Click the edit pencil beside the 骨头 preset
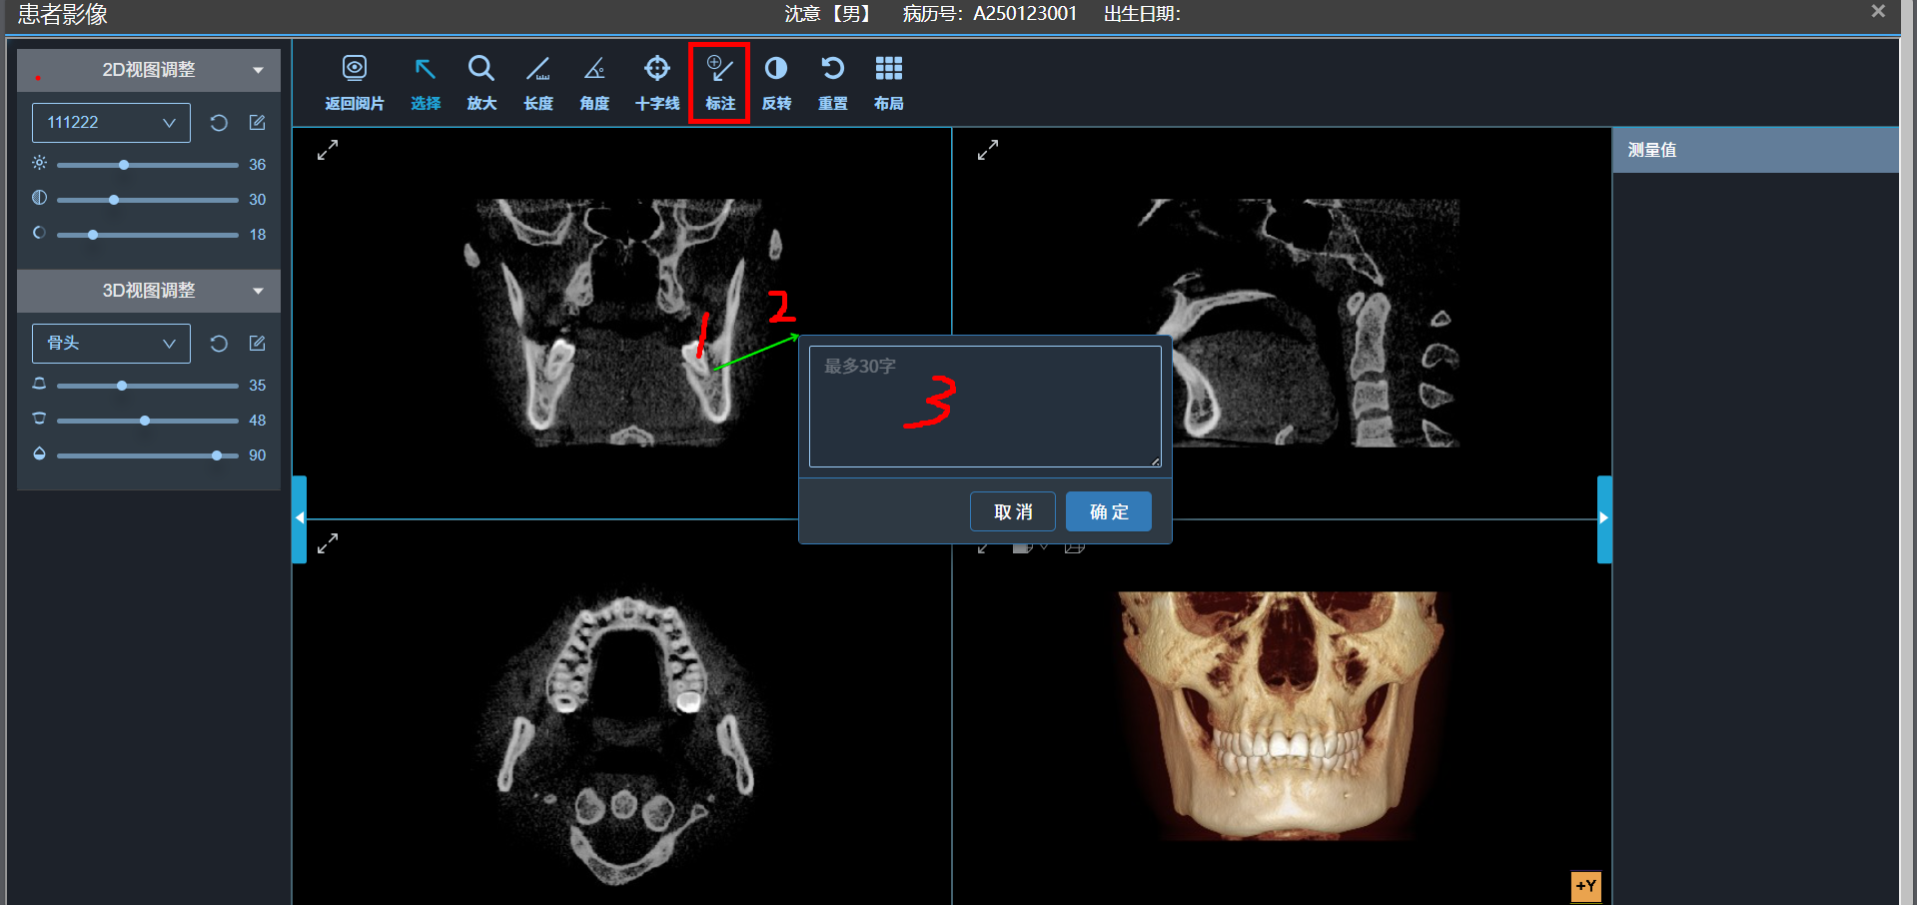 pyautogui.click(x=256, y=343)
